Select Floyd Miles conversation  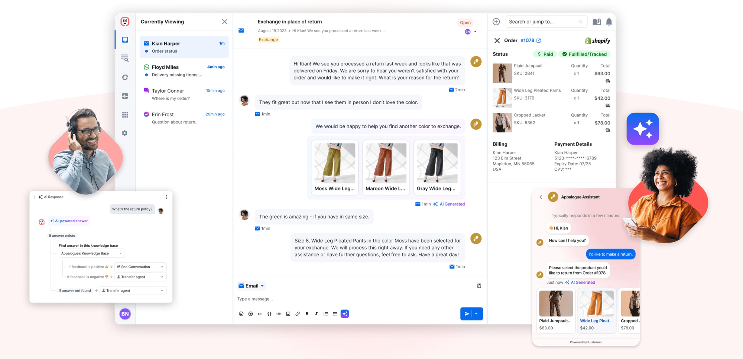click(x=184, y=70)
